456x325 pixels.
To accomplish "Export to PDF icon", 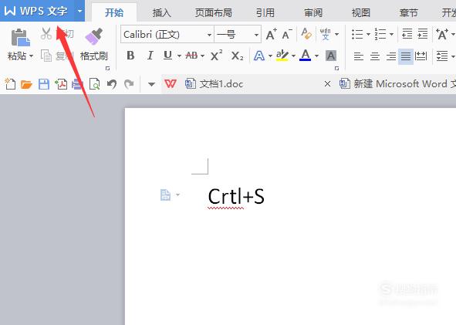I will click(x=61, y=84).
